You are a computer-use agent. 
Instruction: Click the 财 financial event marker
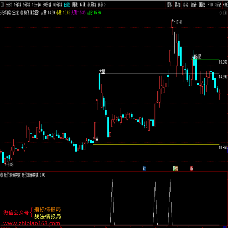coord(144,168)
